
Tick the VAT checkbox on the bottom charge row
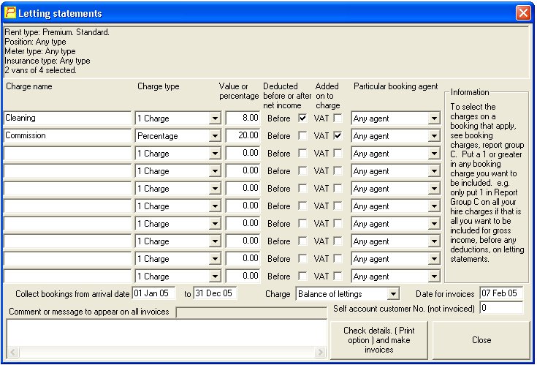pos(338,276)
